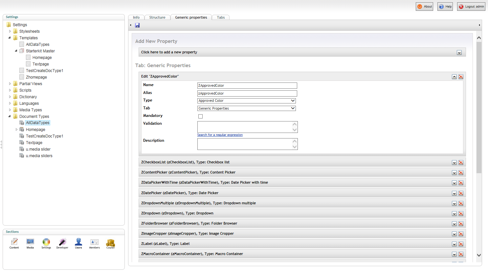Open the Developer section

click(x=62, y=243)
